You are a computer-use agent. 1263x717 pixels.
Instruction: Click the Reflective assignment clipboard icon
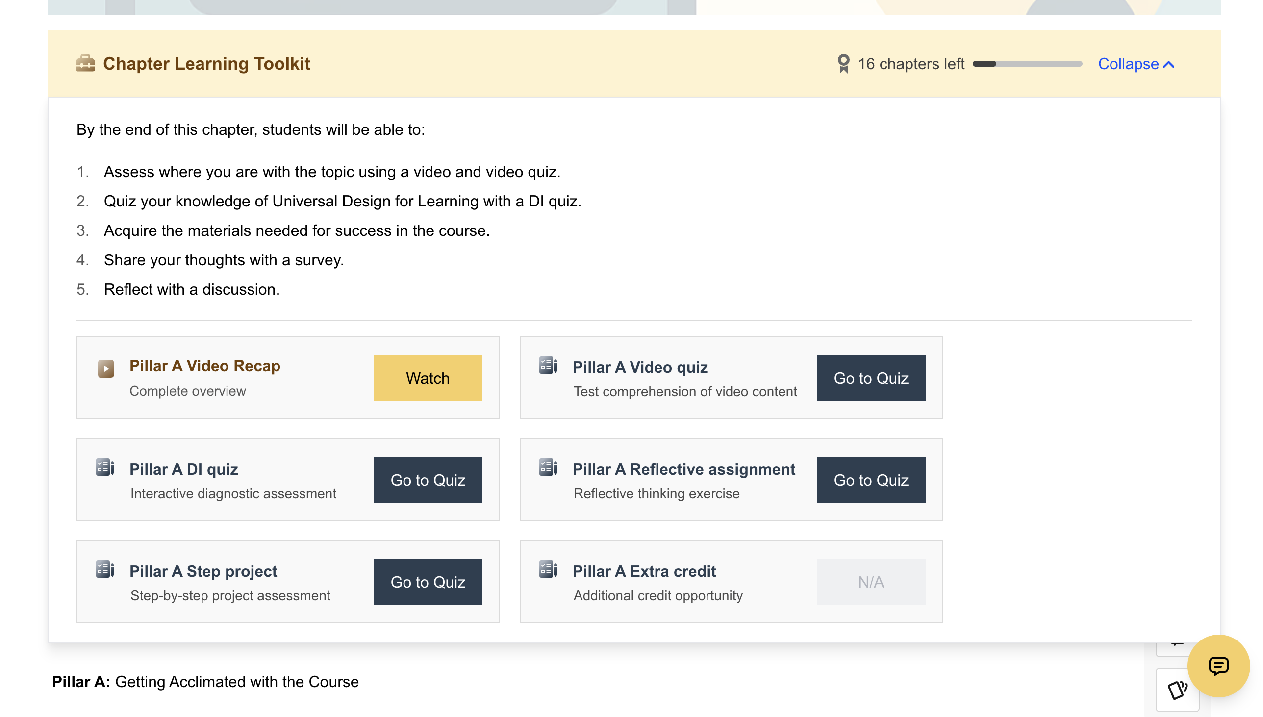pos(547,467)
